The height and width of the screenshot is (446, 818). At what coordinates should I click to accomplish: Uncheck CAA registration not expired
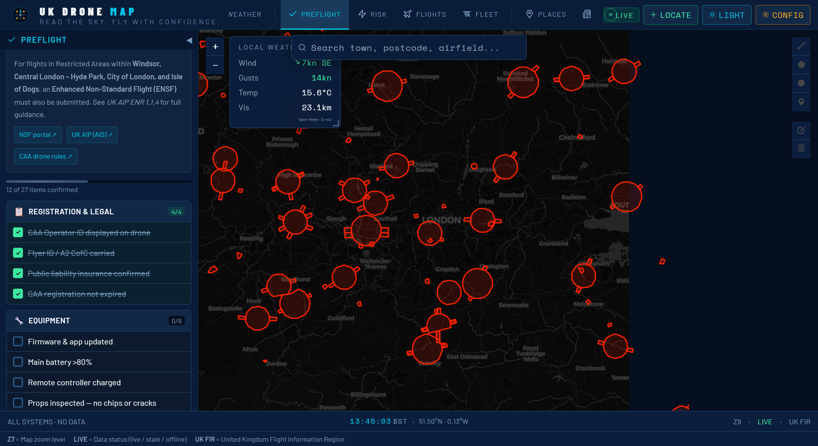click(18, 294)
